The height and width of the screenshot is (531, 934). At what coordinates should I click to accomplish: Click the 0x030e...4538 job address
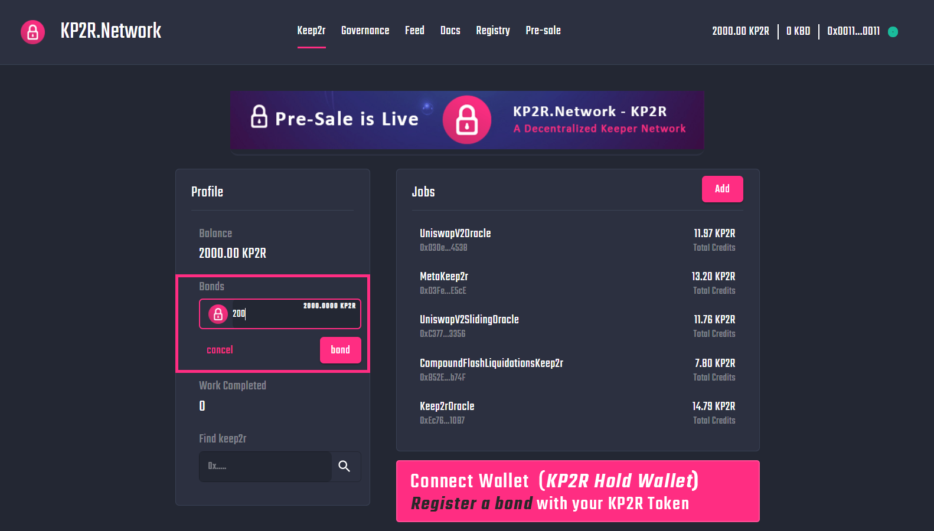coord(443,248)
